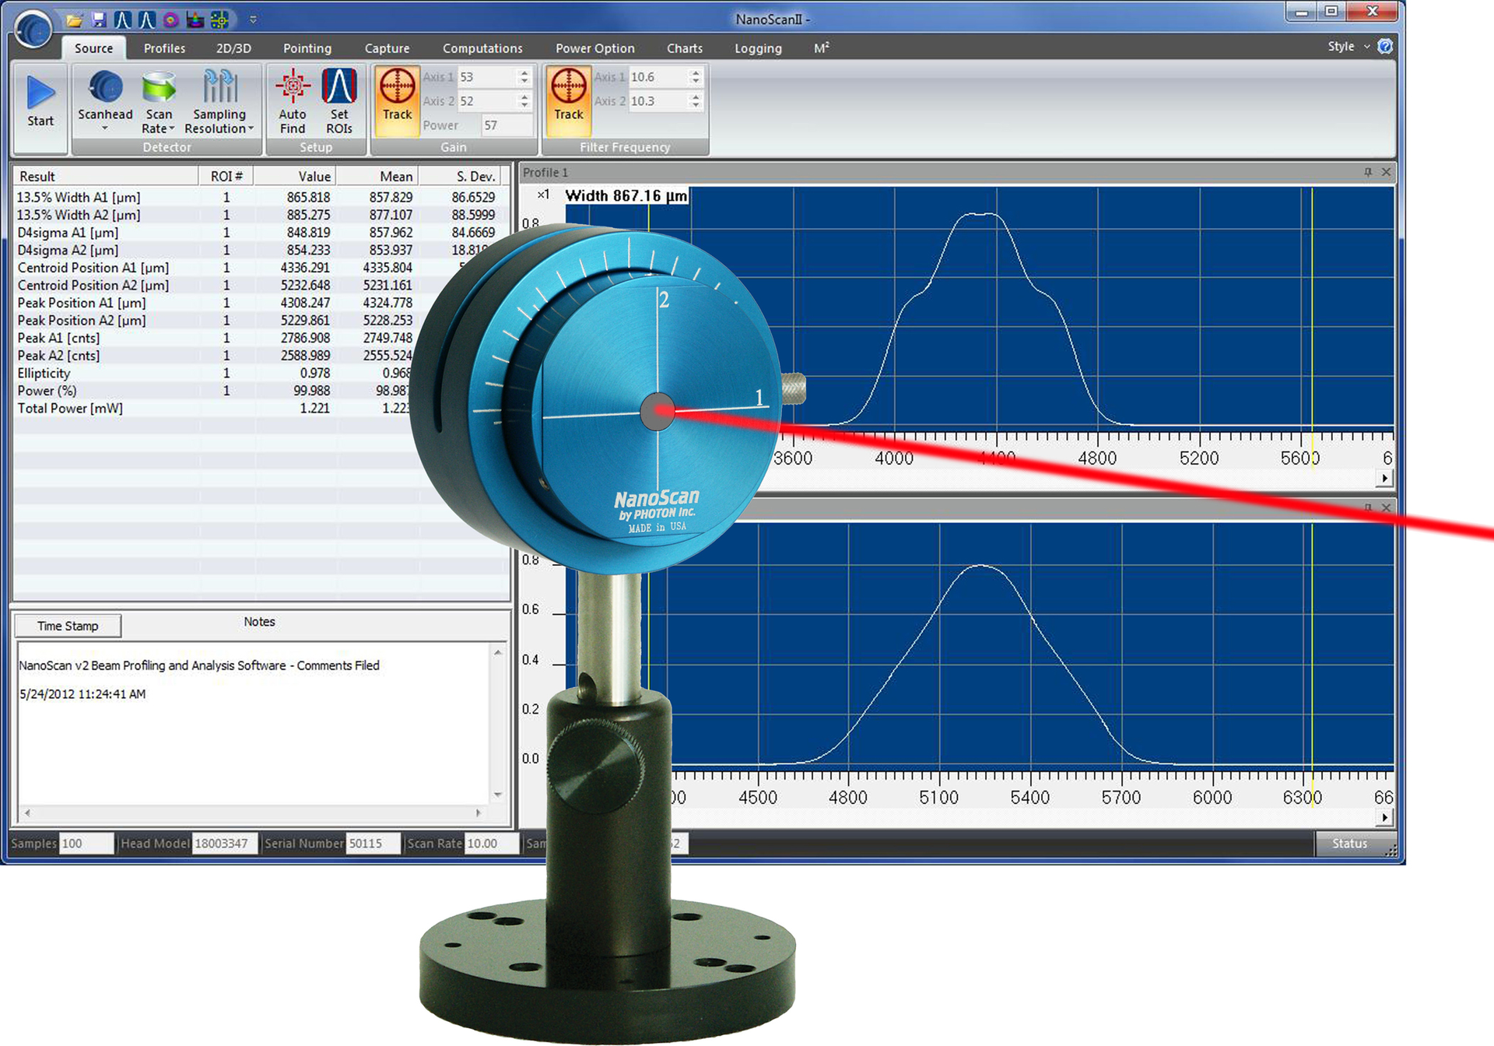Click the Start acquisition play button
1494x1046 pixels.
coord(40,93)
